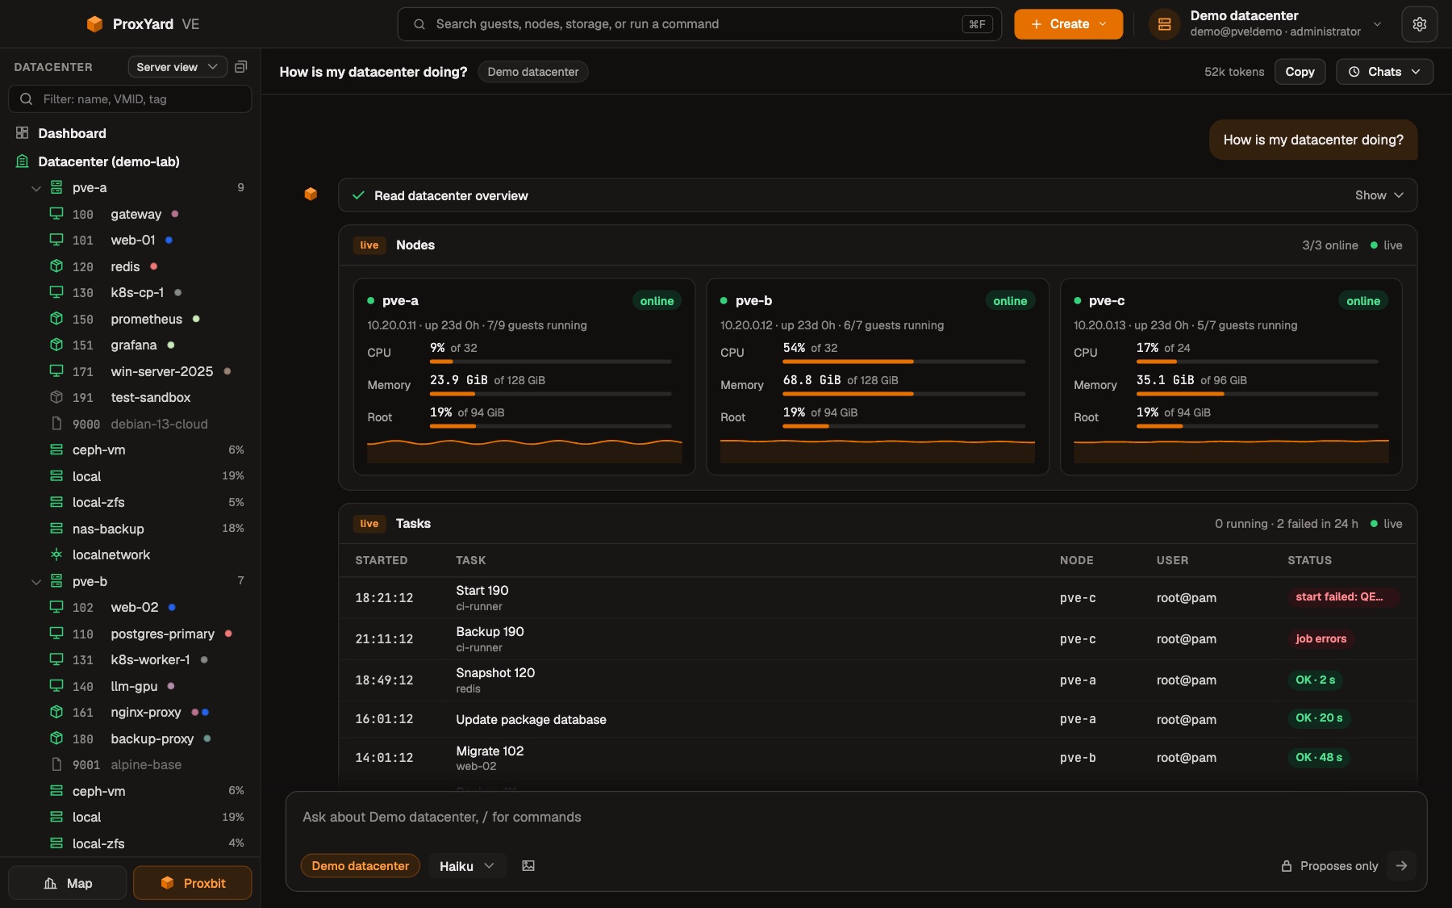Click the pve-a Memory usage bar
This screenshot has width=1452, height=908.
[x=550, y=394]
